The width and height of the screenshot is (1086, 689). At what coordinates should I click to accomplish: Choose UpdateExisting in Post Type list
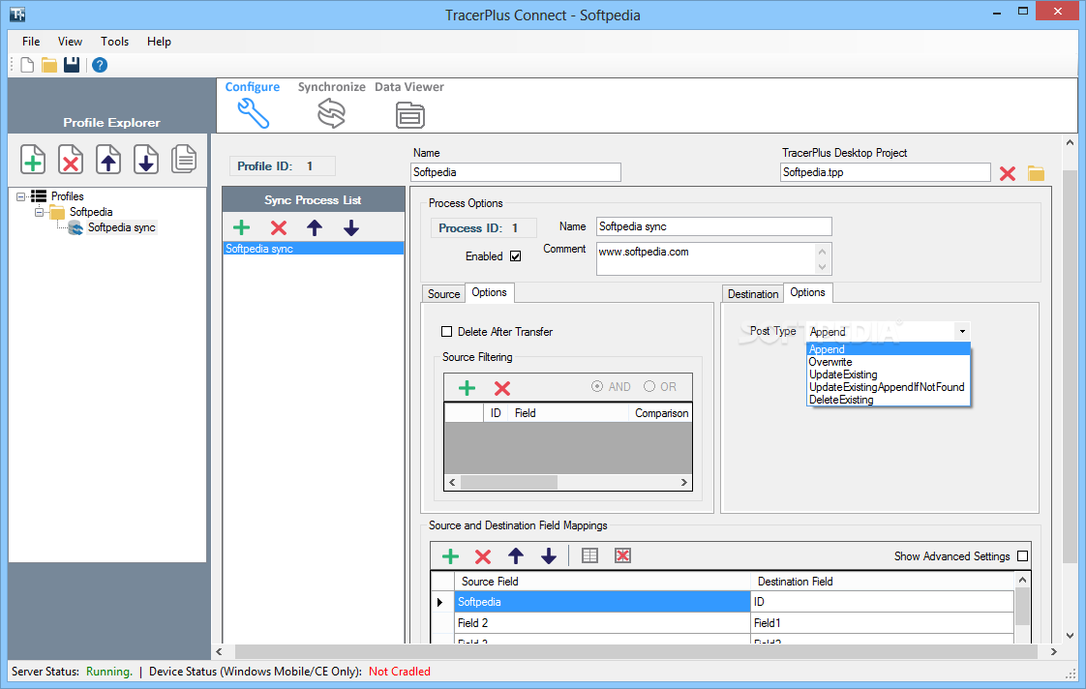point(889,374)
